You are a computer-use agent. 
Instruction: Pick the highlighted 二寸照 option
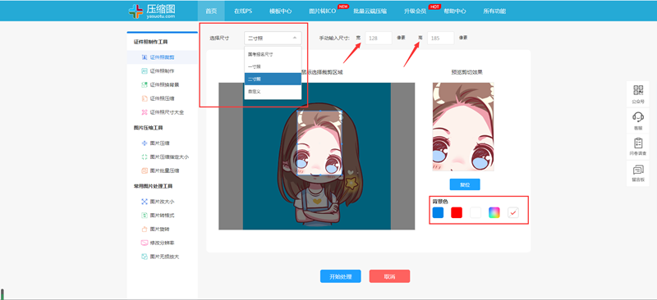(x=273, y=79)
